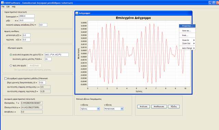
Task: Expand the Zoom In submenu
Action: click(x=187, y=40)
